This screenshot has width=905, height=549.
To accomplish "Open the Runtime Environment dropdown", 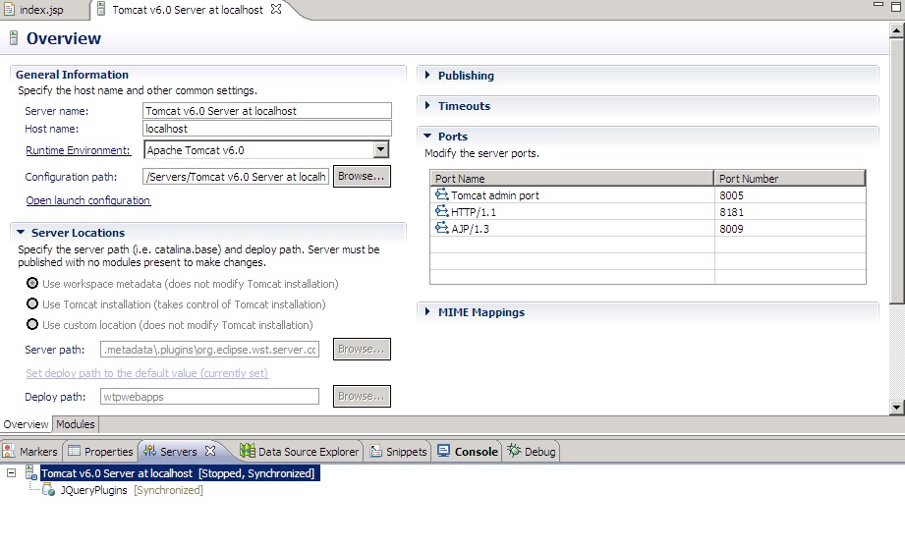I will 380,150.
